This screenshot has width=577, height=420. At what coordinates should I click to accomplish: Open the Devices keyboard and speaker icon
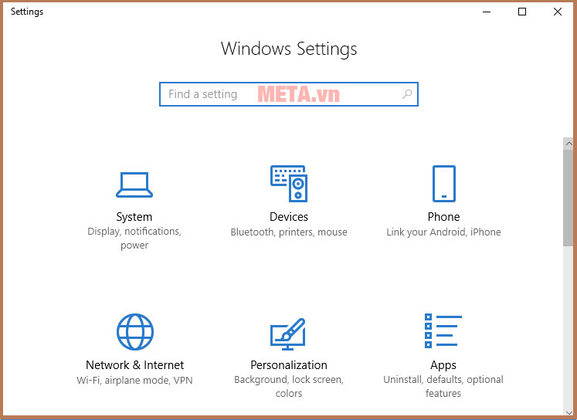point(289,184)
